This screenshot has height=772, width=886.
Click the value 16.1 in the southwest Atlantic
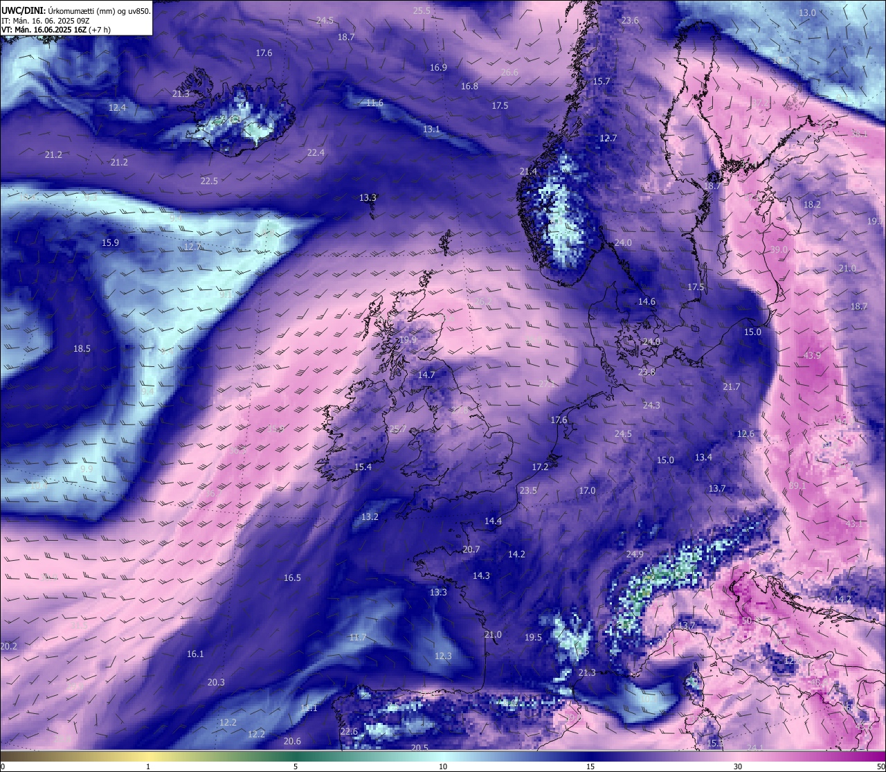point(195,654)
